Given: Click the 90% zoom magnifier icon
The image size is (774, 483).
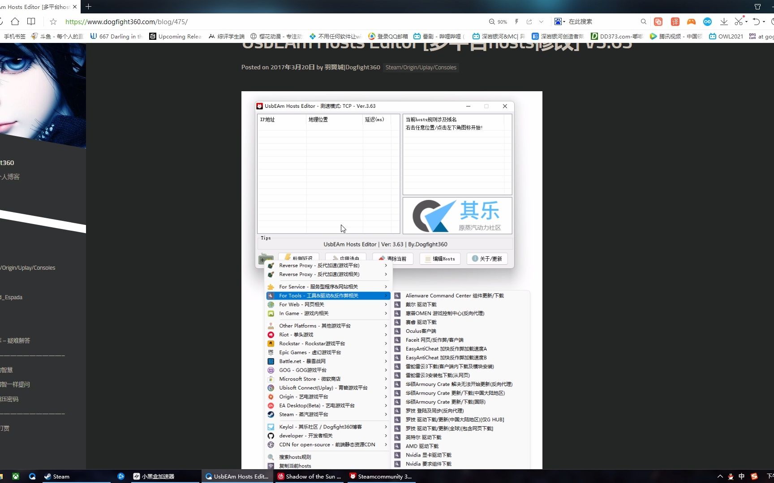Looking at the screenshot, I should (x=492, y=21).
